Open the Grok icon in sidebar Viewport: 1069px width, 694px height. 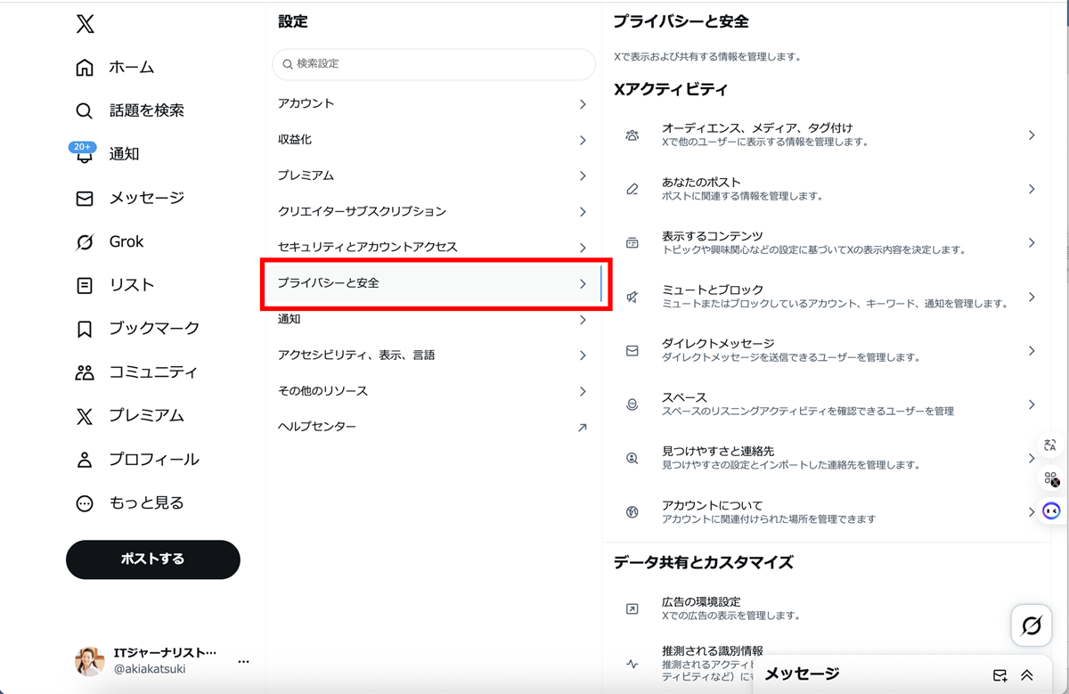[x=85, y=242]
